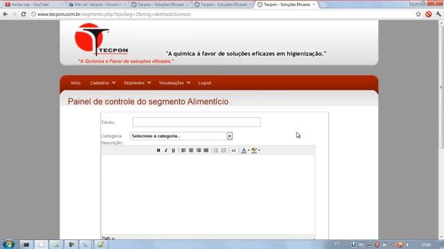Insert a numbered list
Viewport: 444px width, 249px height.
coord(223,151)
